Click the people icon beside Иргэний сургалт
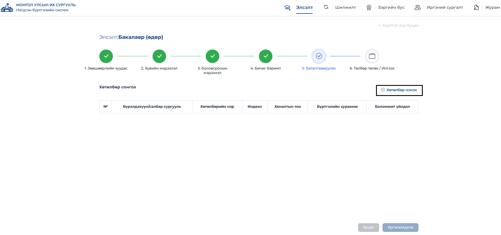 tap(417, 8)
